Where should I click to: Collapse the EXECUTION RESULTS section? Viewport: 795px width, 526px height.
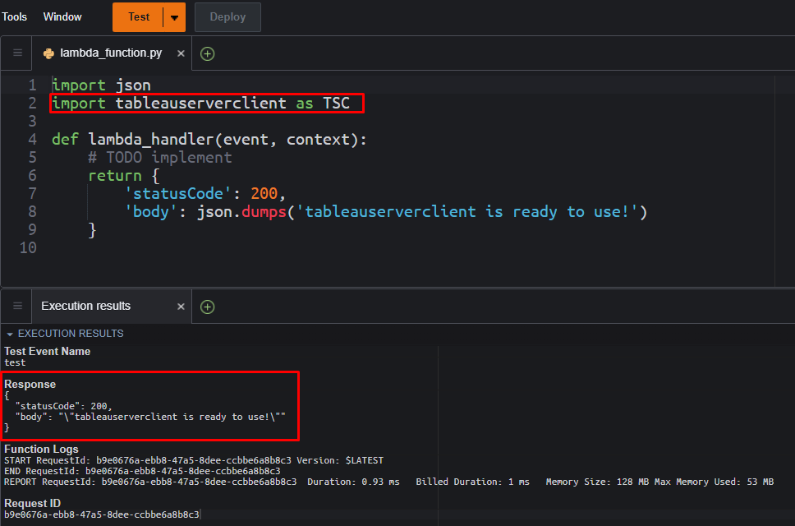10,335
